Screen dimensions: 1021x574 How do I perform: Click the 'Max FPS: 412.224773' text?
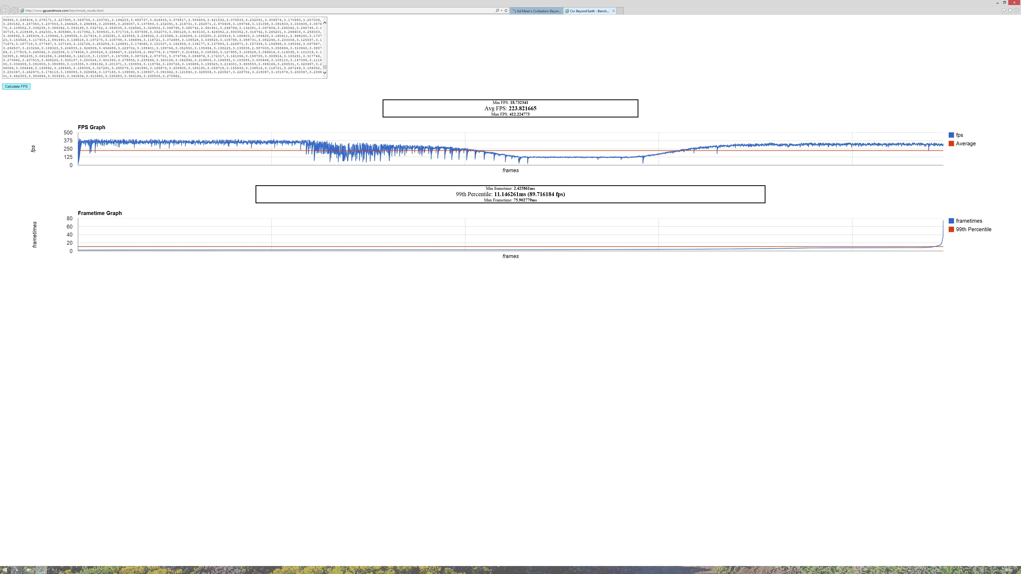click(x=510, y=114)
